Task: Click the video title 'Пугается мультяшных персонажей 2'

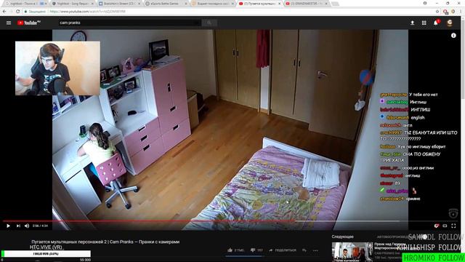Action: tap(105, 242)
